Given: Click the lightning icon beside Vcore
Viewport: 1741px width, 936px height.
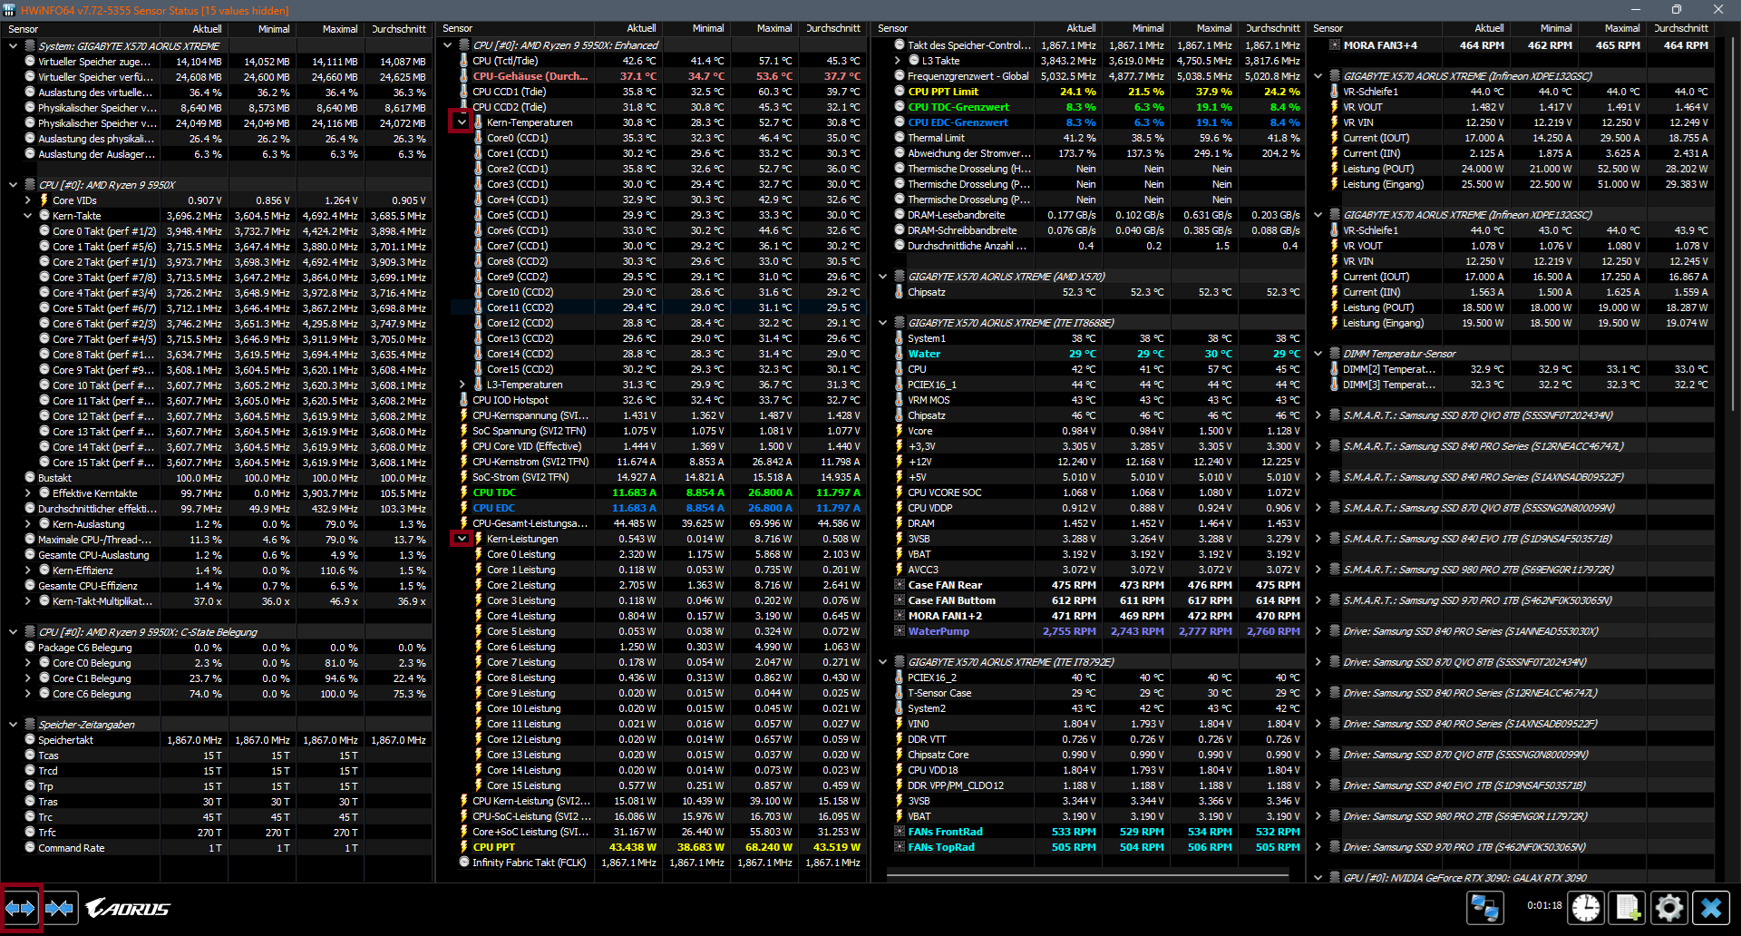Looking at the screenshot, I should tap(900, 431).
